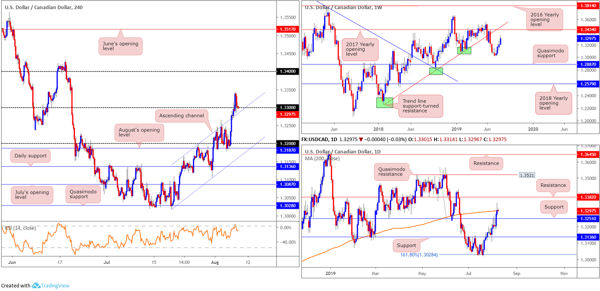Select the red 1.36450 price label
Viewport: 600px width, 291px height.
588,154
